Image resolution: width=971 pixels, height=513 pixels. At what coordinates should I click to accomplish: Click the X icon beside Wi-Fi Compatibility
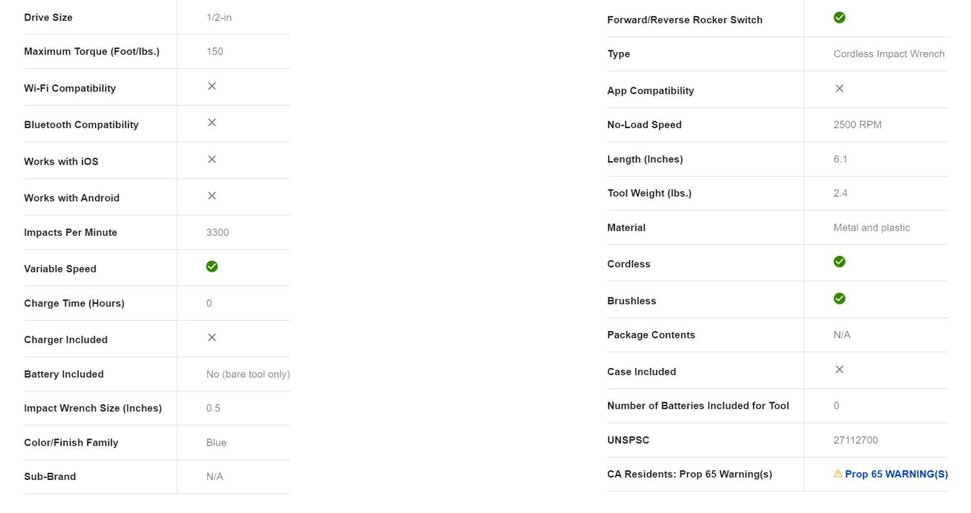[x=212, y=86]
